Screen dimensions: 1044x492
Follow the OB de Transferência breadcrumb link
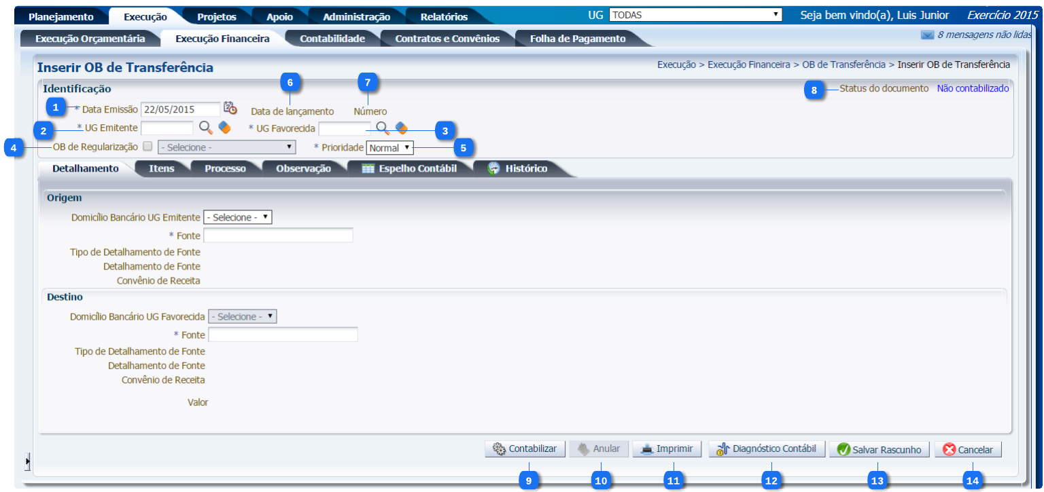pyautogui.click(x=843, y=64)
